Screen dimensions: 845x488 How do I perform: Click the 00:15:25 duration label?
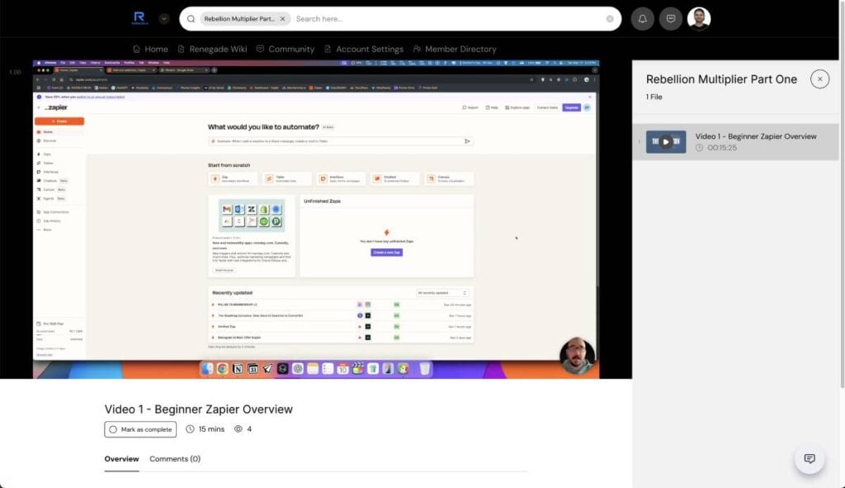pos(722,148)
